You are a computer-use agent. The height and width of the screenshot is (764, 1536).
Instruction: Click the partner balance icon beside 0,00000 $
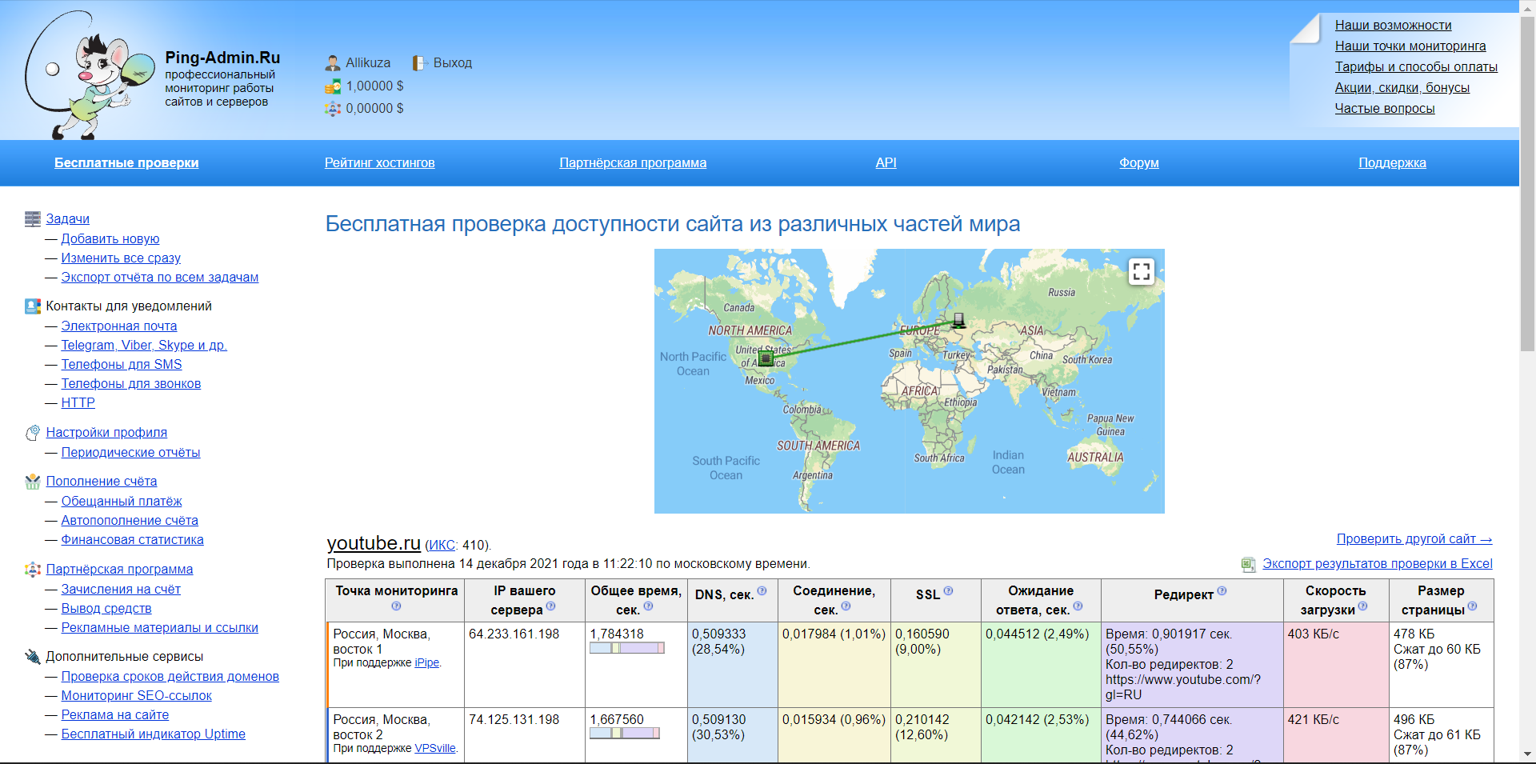[x=333, y=109]
